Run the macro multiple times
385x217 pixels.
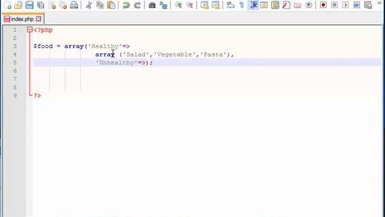click(357, 5)
